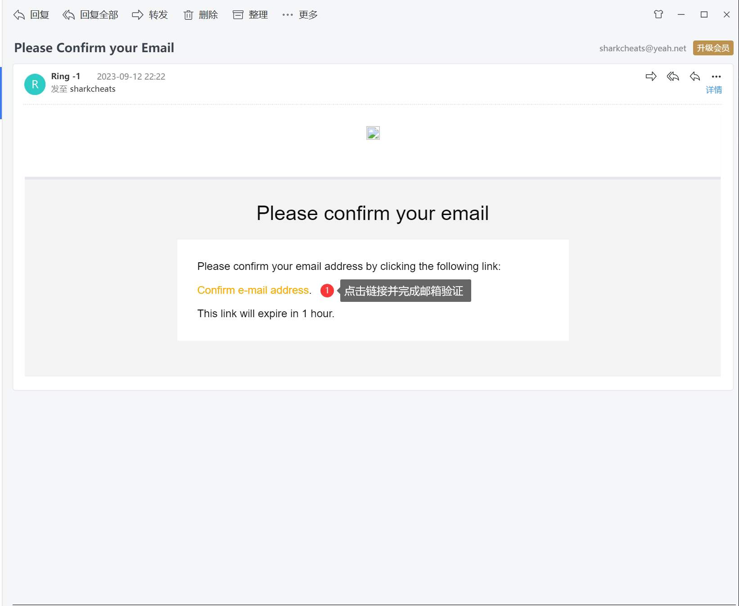Show message details via 详情 link
739x606 pixels.
(713, 90)
